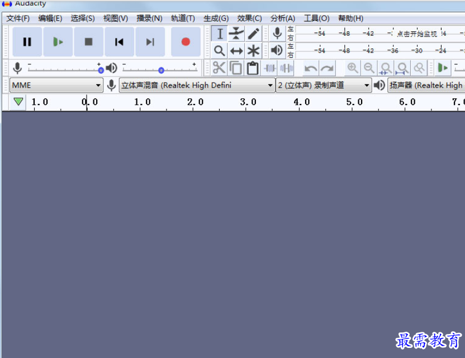465x358 pixels.
Task: Click the microphone icon beside recording slider
Action: pyautogui.click(x=17, y=68)
